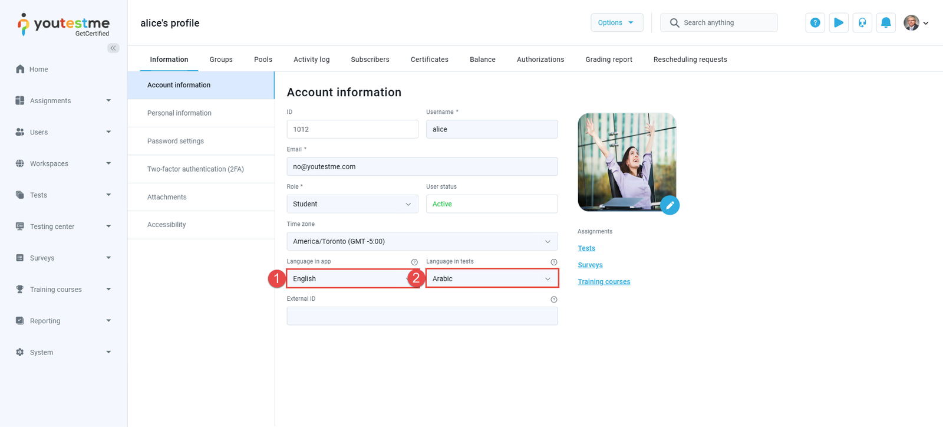The width and height of the screenshot is (943, 427).
Task: Open the user avatar menu
Action: (916, 23)
